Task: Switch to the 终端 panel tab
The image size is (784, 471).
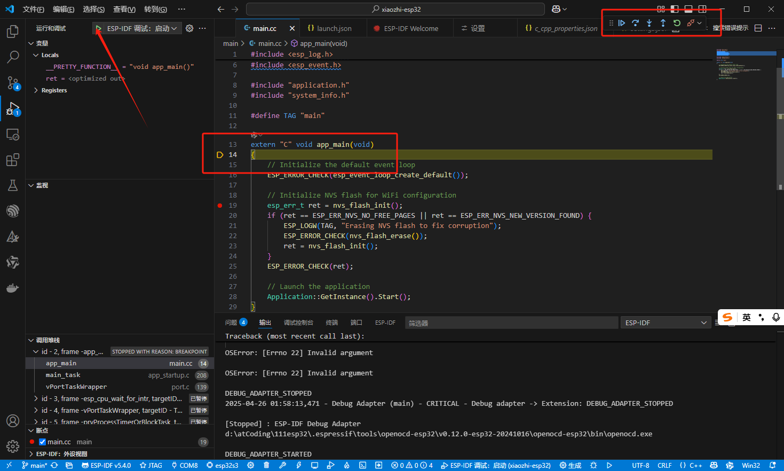Action: pyautogui.click(x=332, y=323)
